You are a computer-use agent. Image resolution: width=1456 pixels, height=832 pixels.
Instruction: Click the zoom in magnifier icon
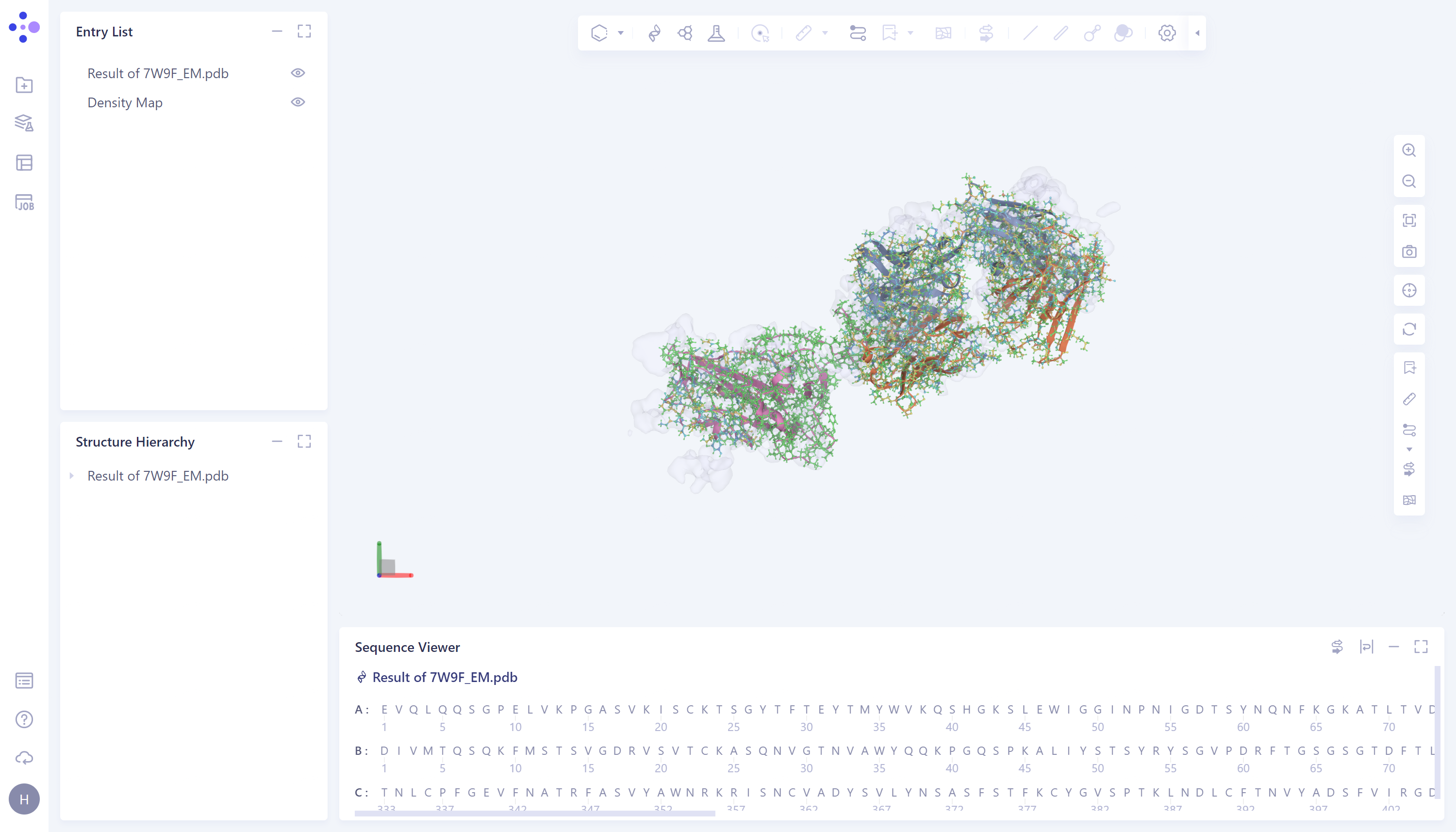1408,150
